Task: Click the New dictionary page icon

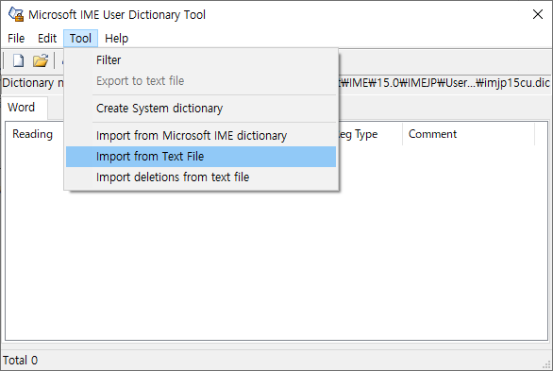Action: pos(18,60)
